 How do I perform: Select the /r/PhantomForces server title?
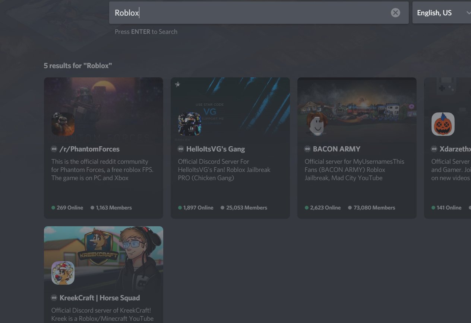(x=89, y=149)
